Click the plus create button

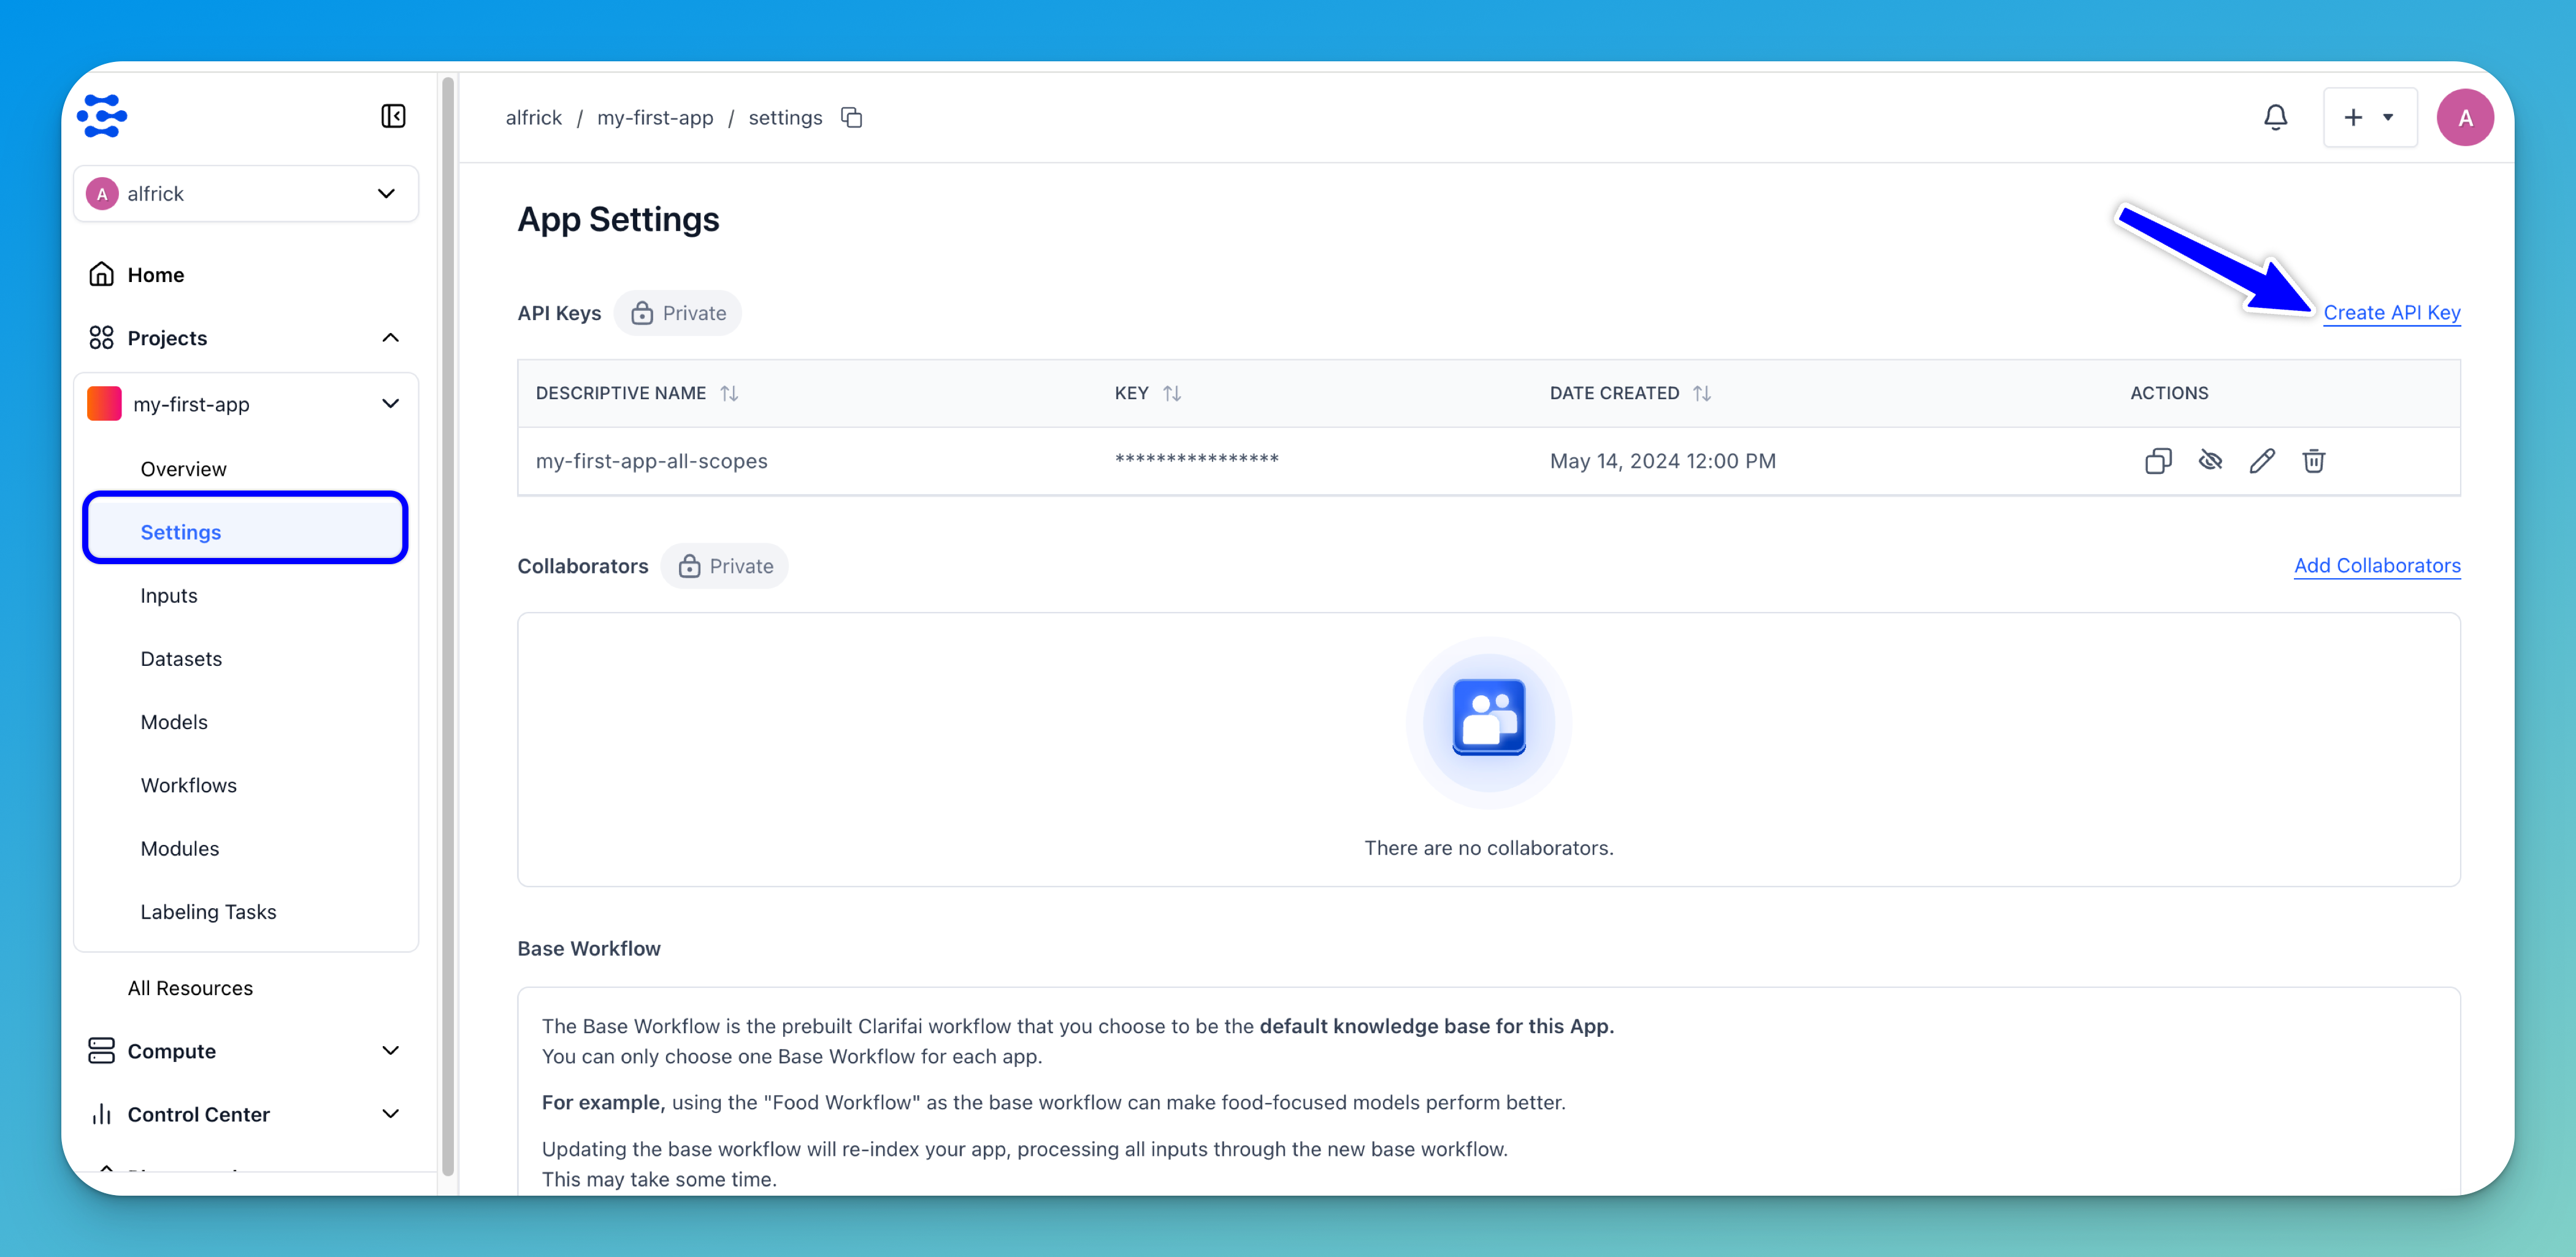click(x=2369, y=117)
